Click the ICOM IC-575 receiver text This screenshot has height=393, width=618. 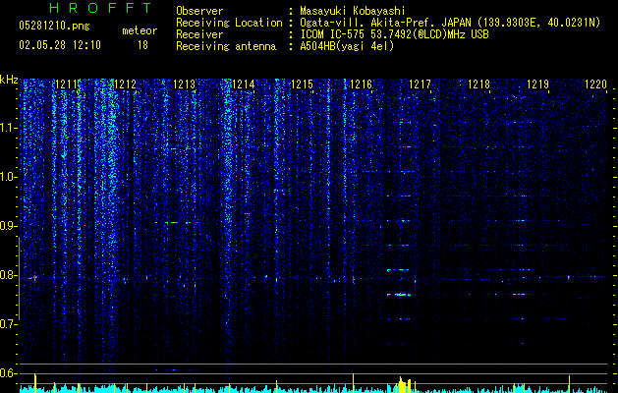(395, 34)
